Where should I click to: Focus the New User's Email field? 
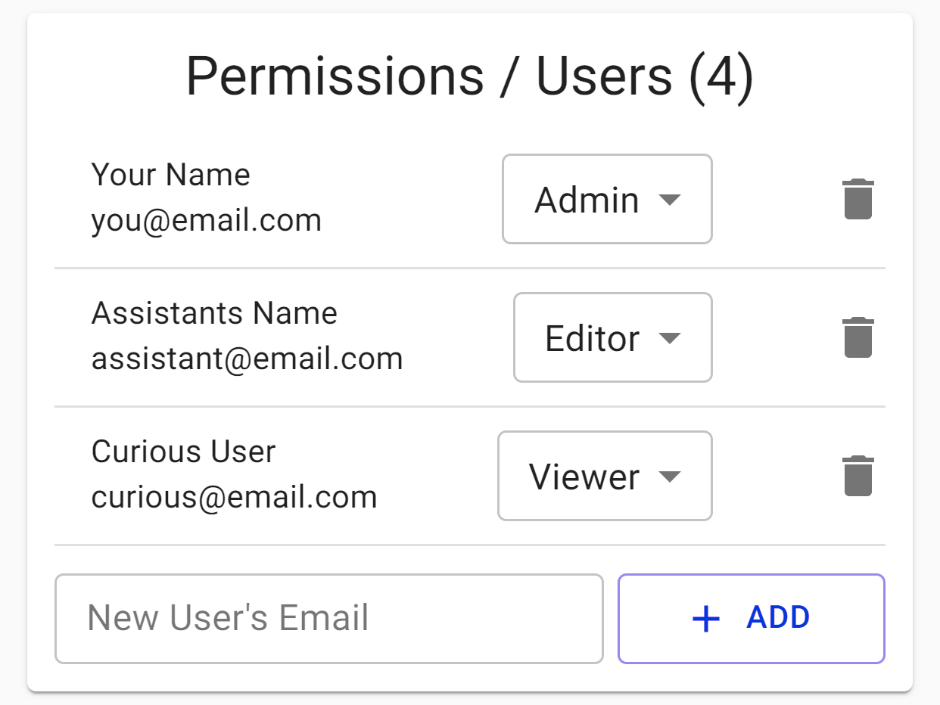(328, 619)
